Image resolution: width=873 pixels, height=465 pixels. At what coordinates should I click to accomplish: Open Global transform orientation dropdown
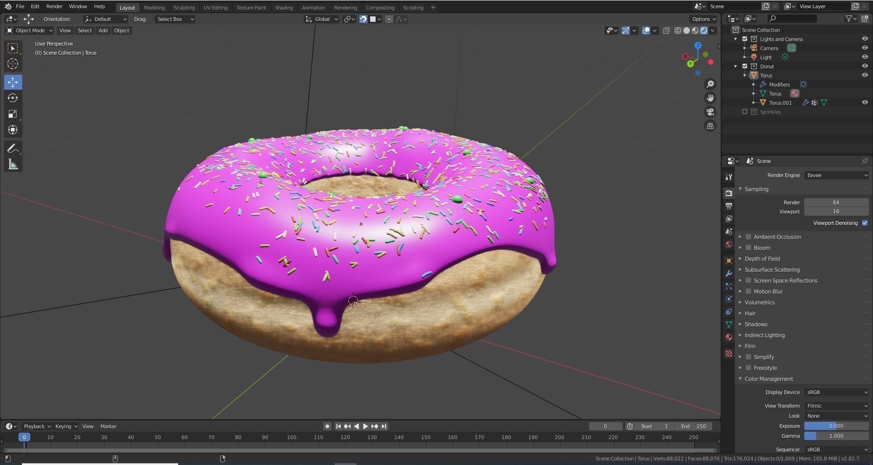(322, 19)
